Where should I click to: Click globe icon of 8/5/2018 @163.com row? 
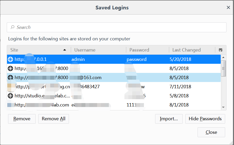click(x=10, y=77)
